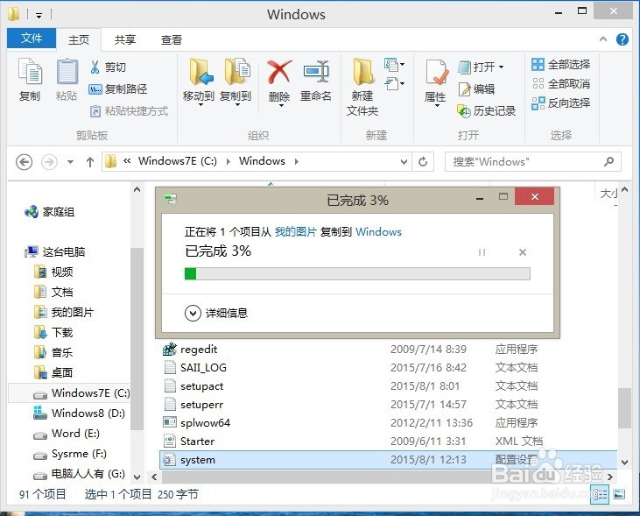The width and height of the screenshot is (640, 516).
Task: Open Videos (视频) in navigation pane
Action: tap(53, 272)
